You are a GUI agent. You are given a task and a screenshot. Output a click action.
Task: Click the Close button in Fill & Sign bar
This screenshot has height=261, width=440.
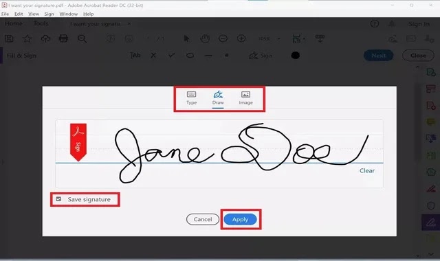click(x=418, y=56)
